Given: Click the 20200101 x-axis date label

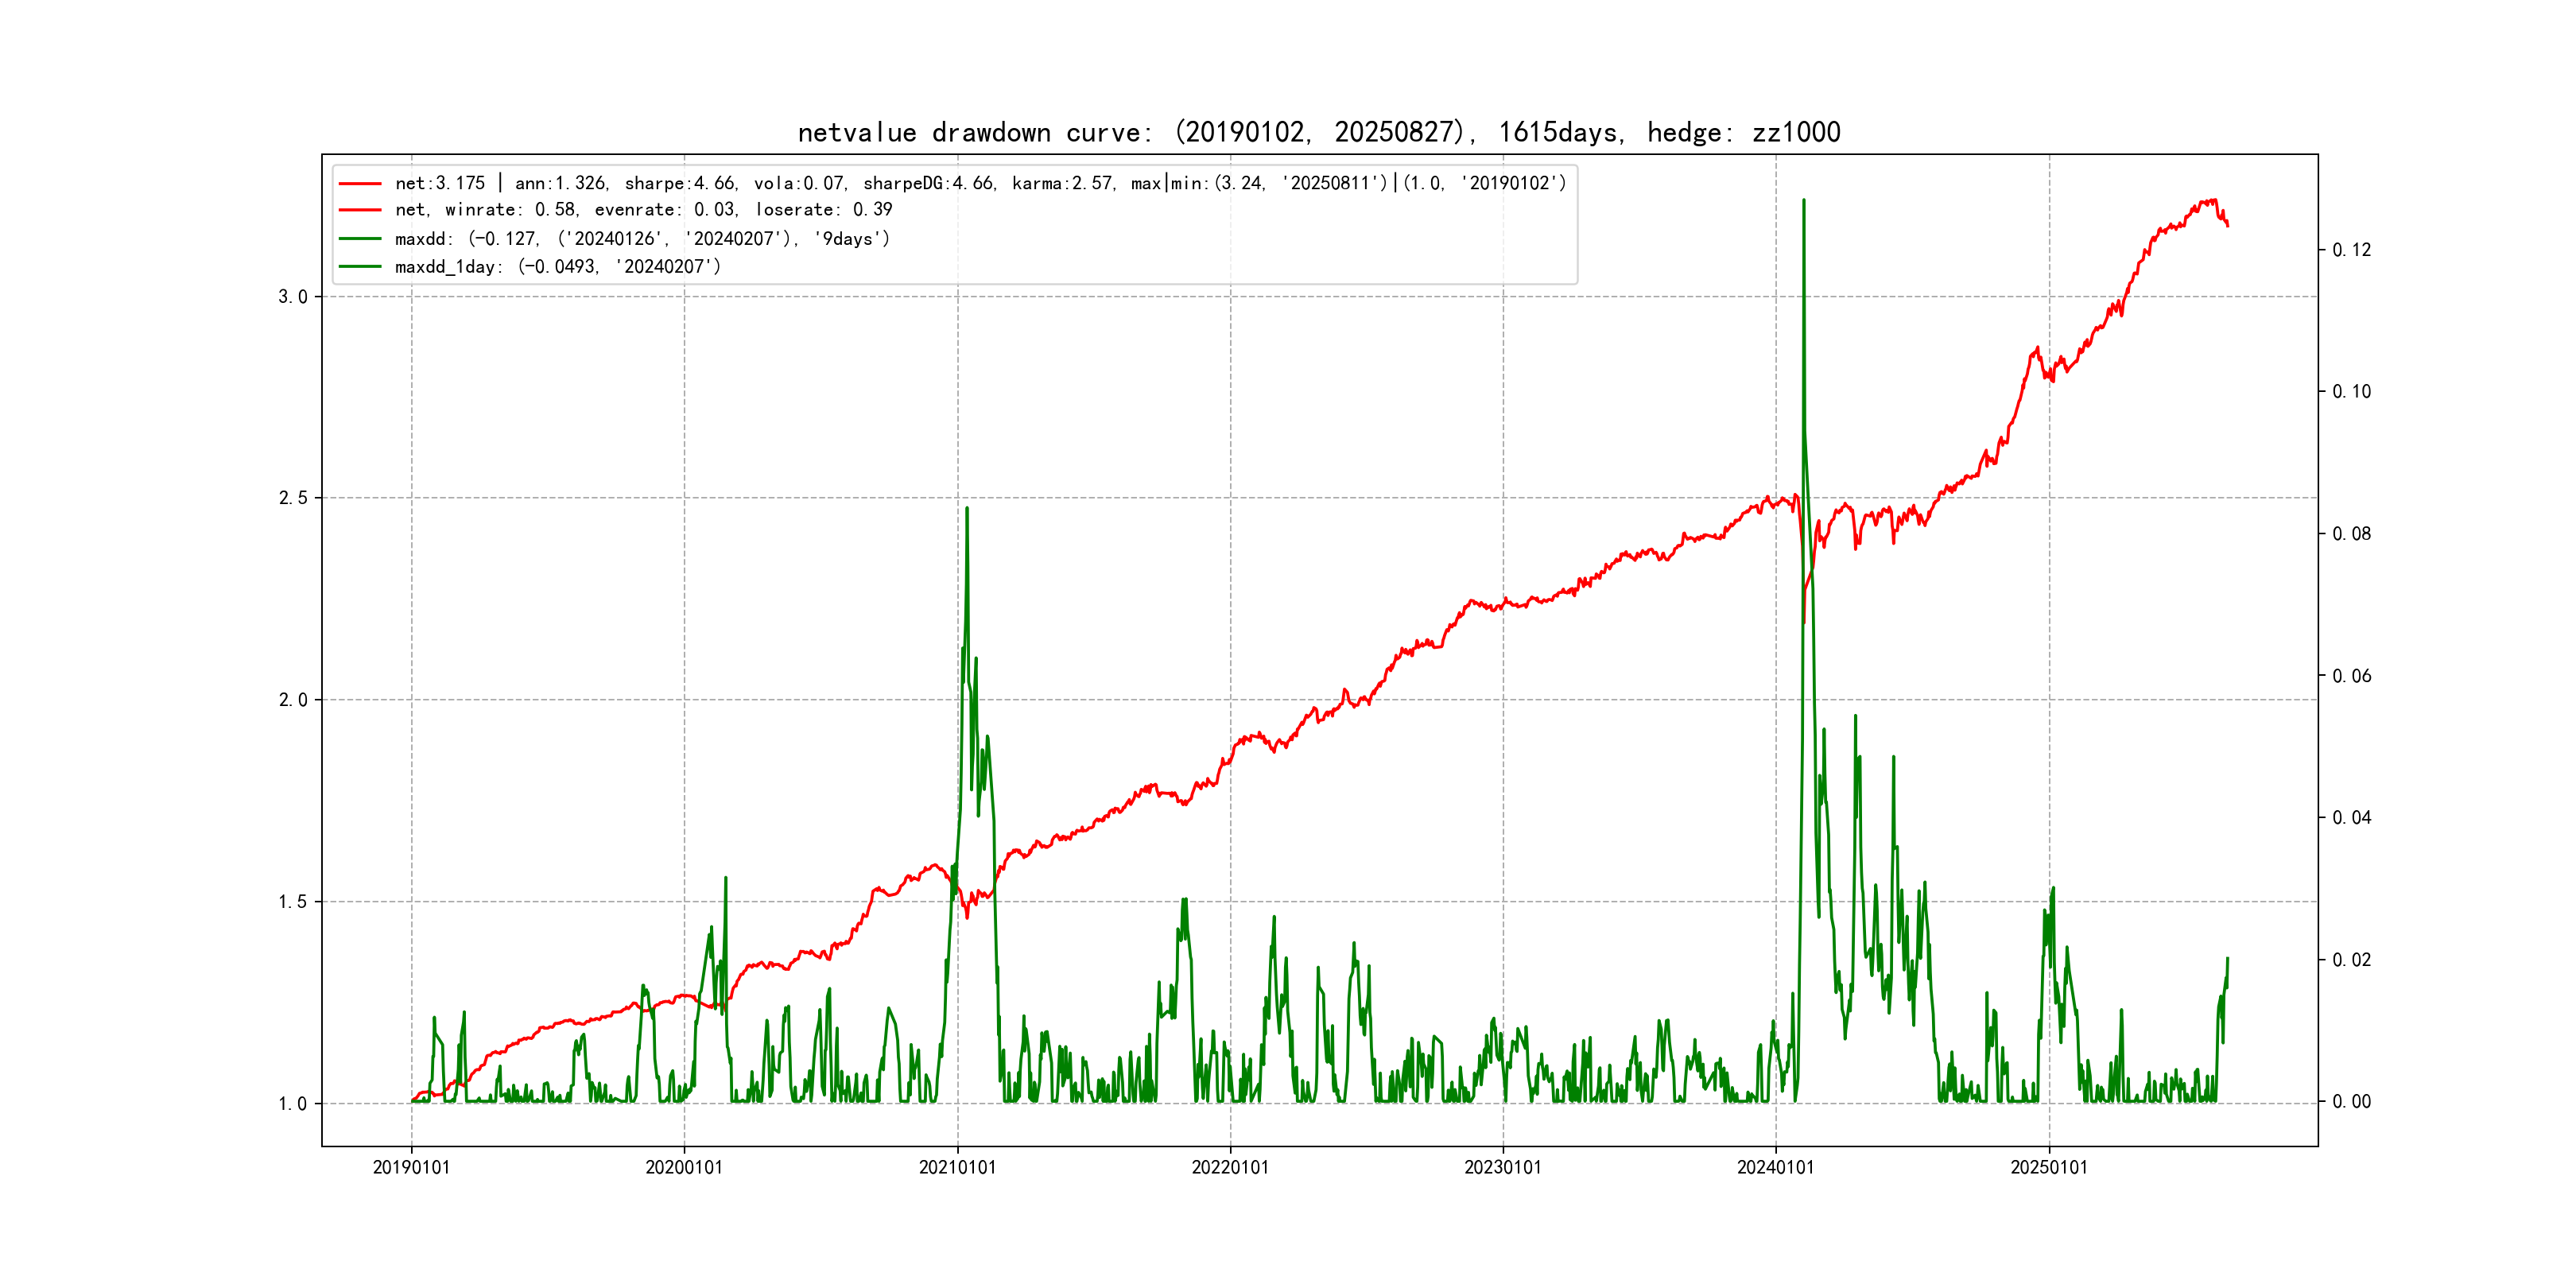Looking at the screenshot, I should [x=684, y=1168].
